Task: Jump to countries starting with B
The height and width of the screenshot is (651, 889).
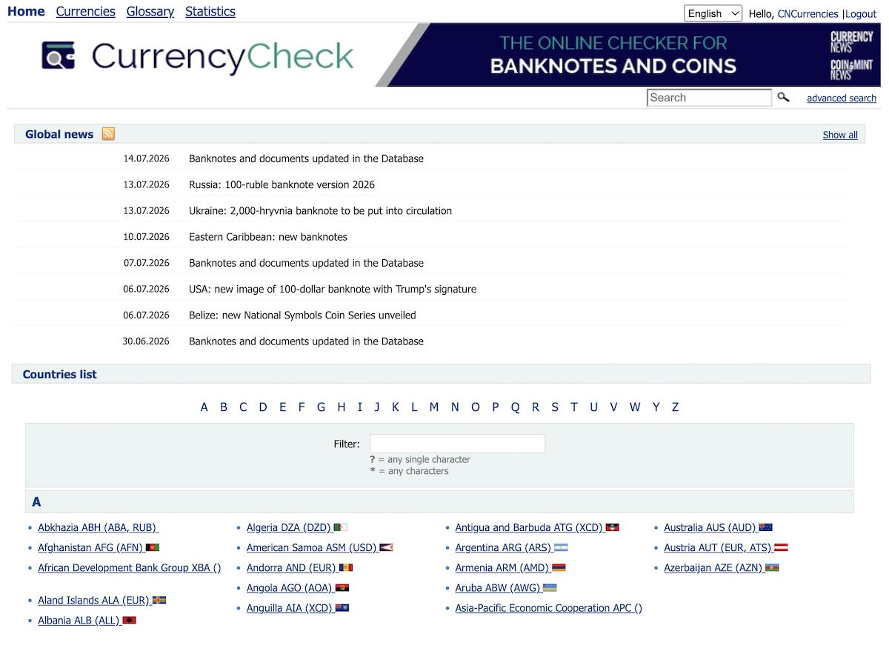Action: point(224,407)
